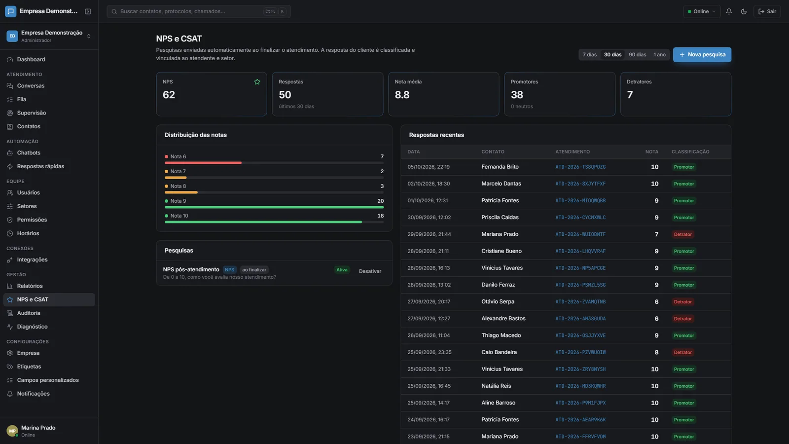This screenshot has height=444, width=789.
Task: Open Contatos in the sidebar
Action: [x=49, y=126]
